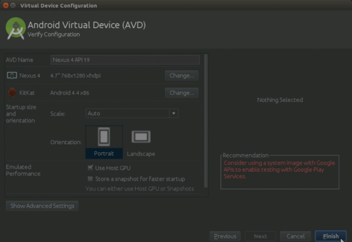Click the 'Verify Configuration' subtitle
The width and height of the screenshot is (352, 242).
tap(53, 35)
